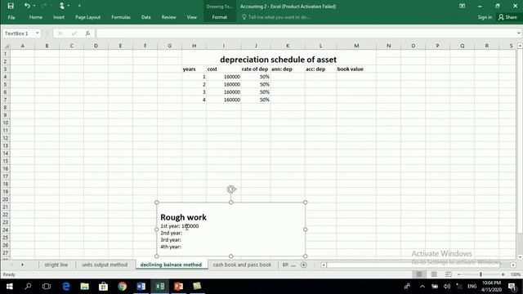The width and height of the screenshot is (523, 294).
Task: Open Insert Function fx dialog
Action: [x=87, y=33]
